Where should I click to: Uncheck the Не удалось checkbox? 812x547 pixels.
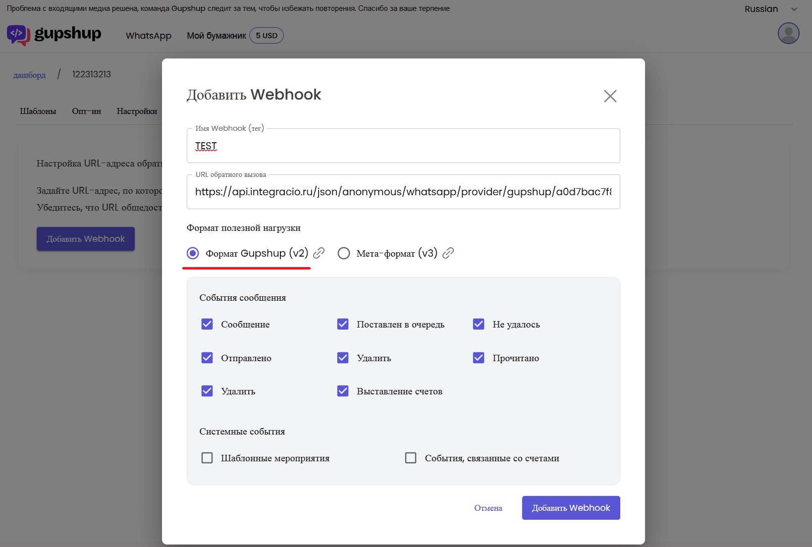(479, 324)
